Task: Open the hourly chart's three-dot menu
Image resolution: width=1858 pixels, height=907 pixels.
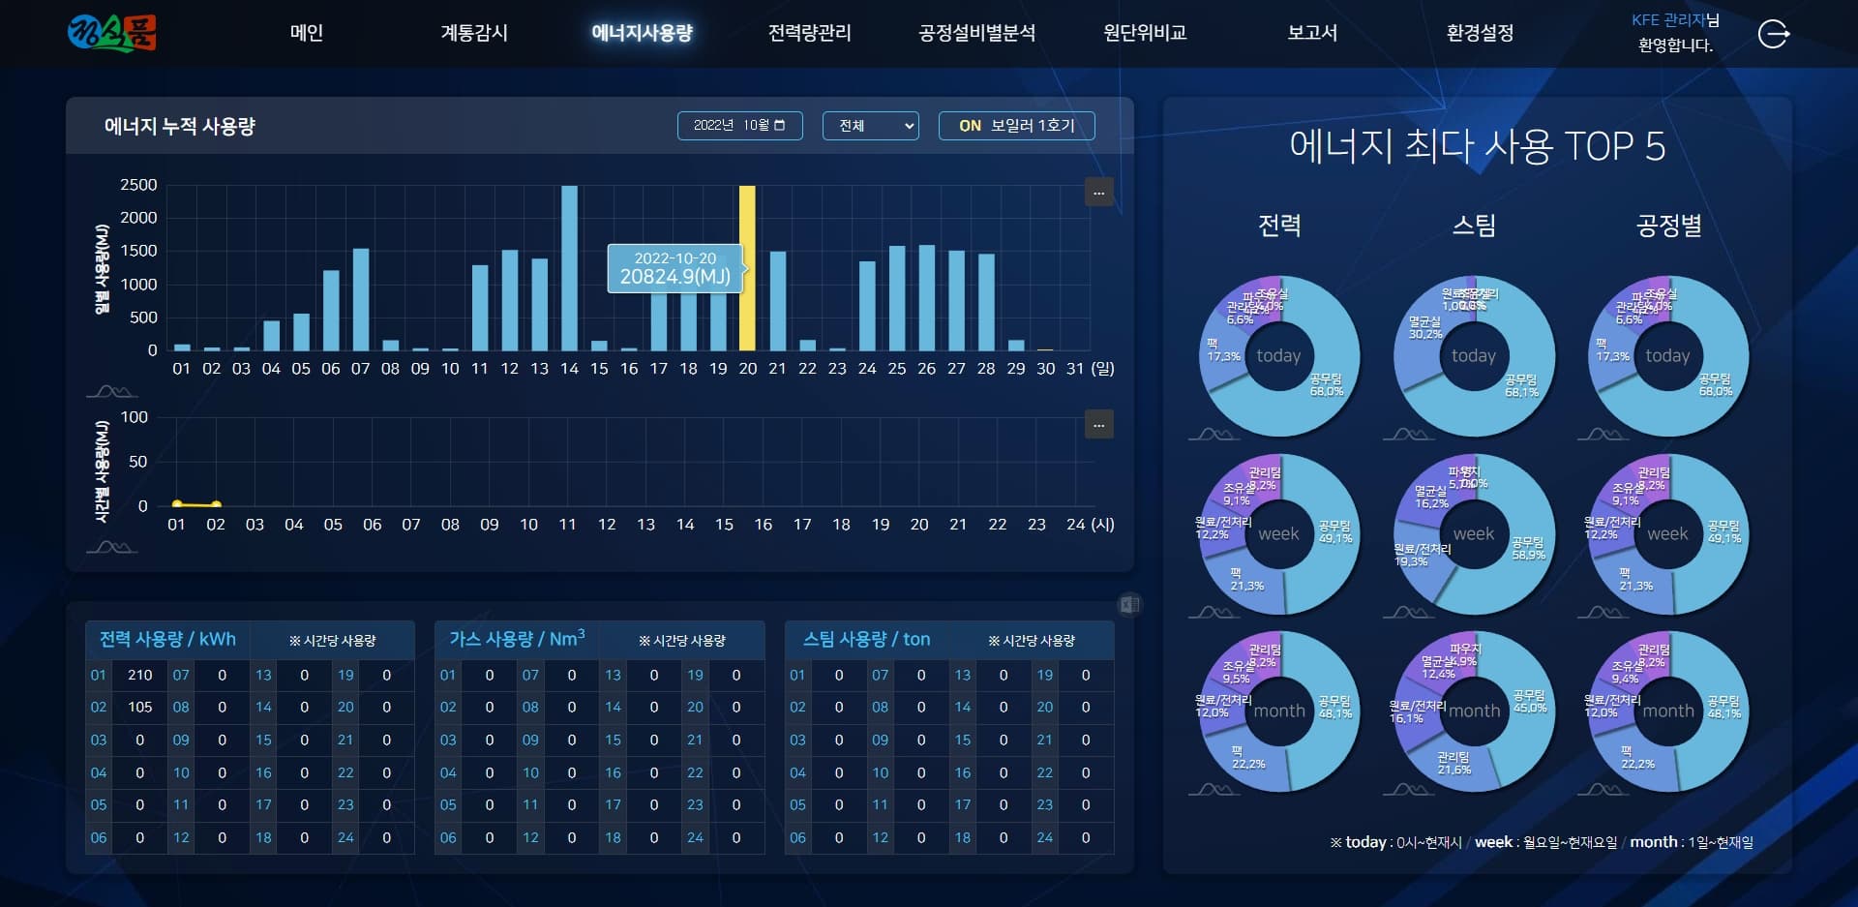Action: [x=1098, y=424]
